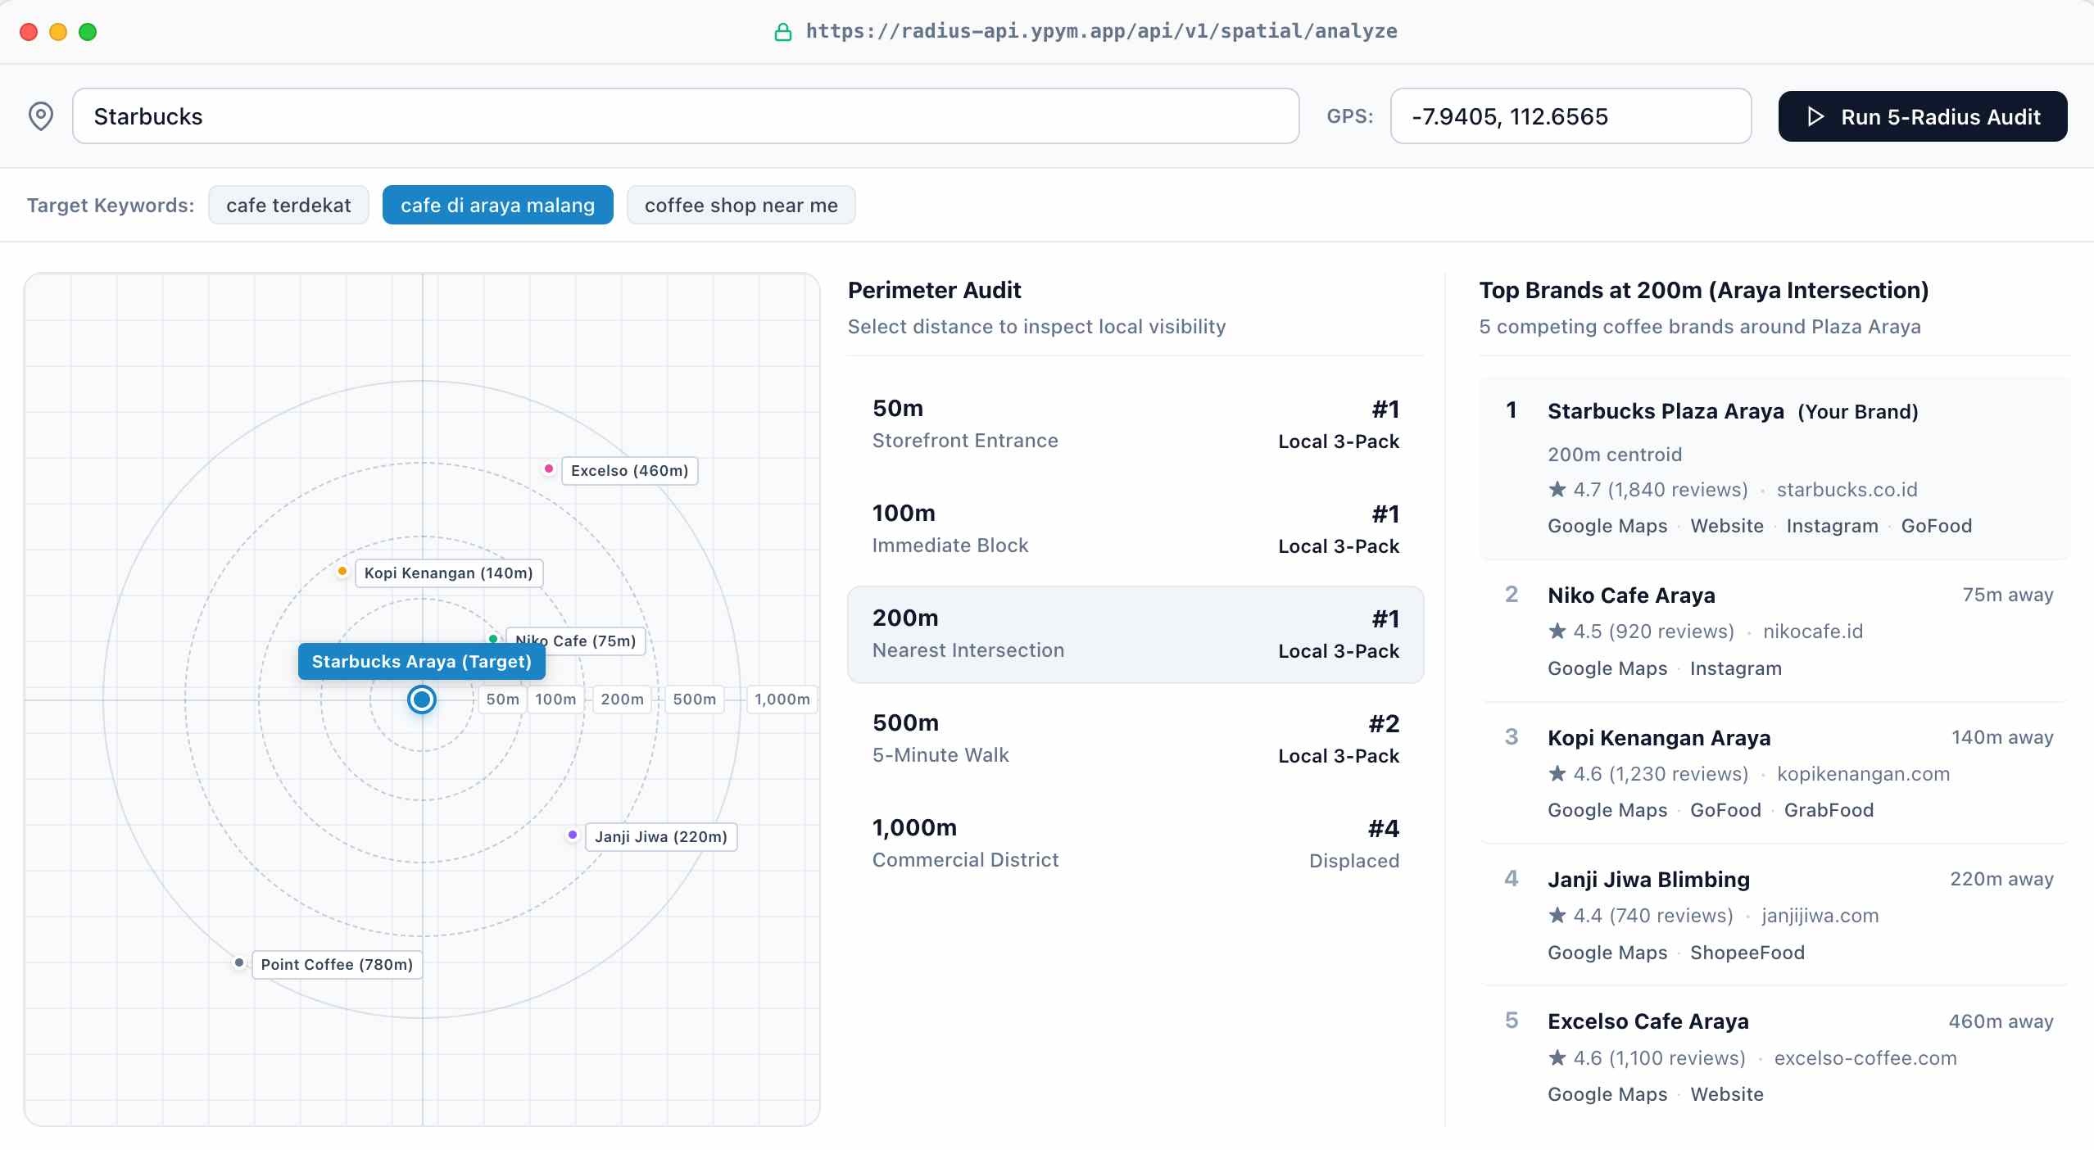Image resolution: width=2094 pixels, height=1150 pixels.
Task: Select keyword 'cafe terdekat'
Action: pyautogui.click(x=288, y=205)
